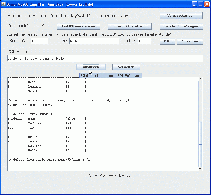Close the Demo MySQL-Zugriff window
Viewport: 211px width, 195px height.
coord(207,4)
